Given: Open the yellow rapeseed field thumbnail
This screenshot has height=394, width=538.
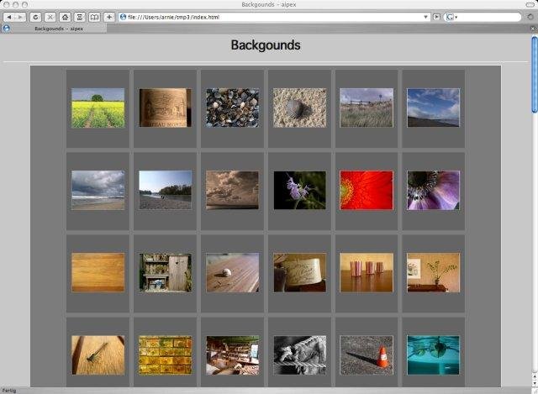Looking at the screenshot, I should point(98,108).
